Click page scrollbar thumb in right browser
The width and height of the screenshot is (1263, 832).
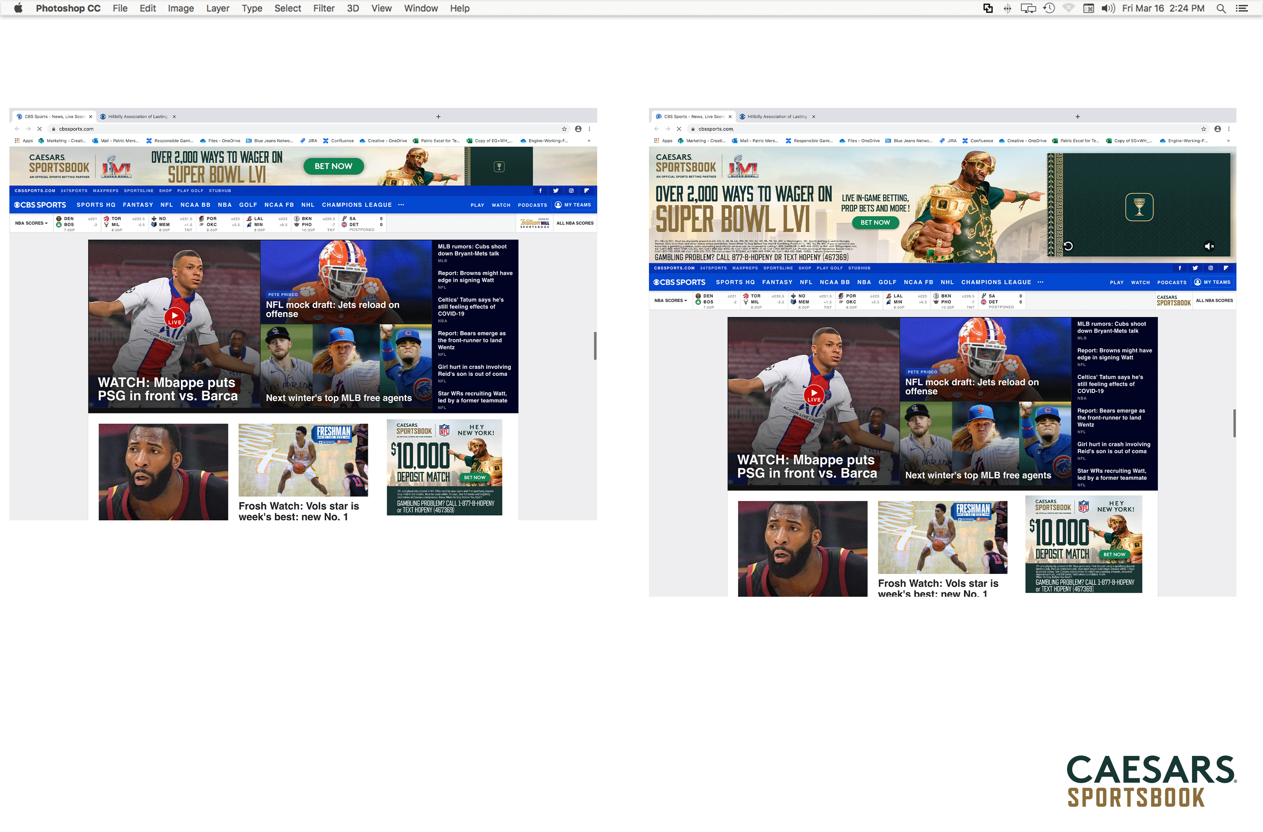tap(1235, 423)
